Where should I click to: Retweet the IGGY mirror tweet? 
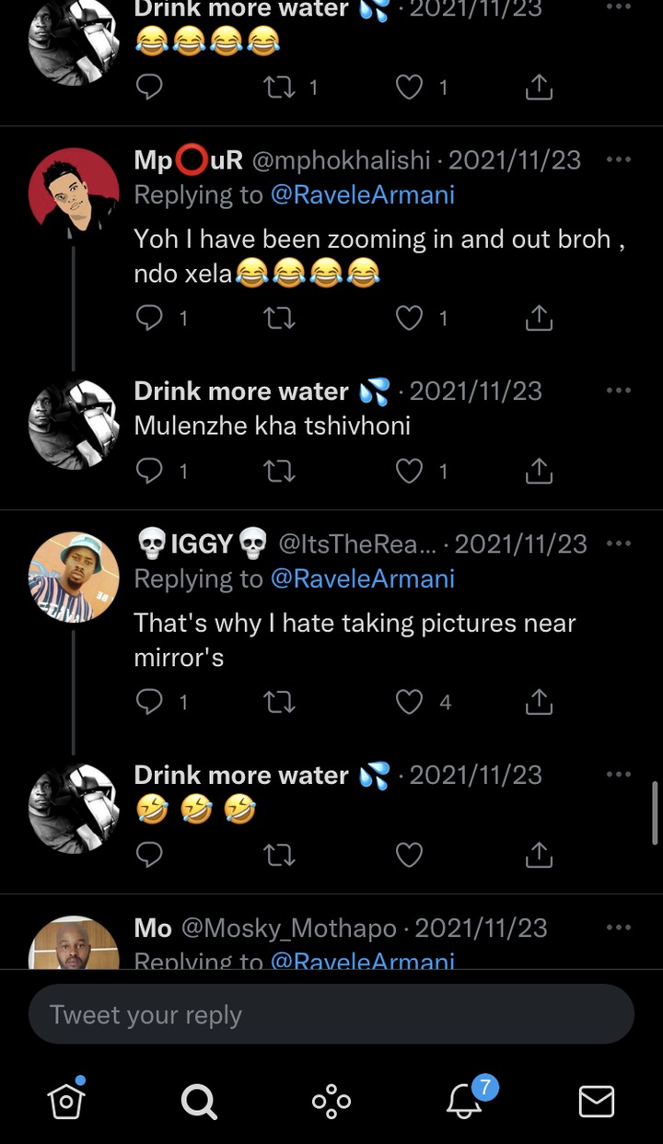279,703
